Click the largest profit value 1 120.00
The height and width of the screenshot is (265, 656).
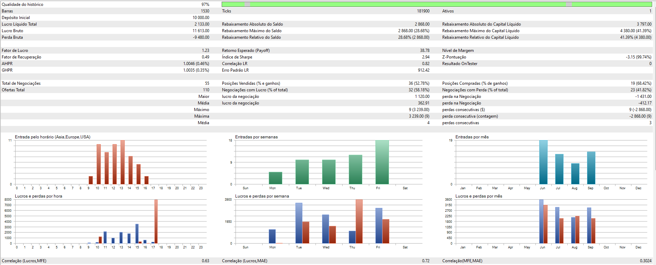(x=422, y=97)
